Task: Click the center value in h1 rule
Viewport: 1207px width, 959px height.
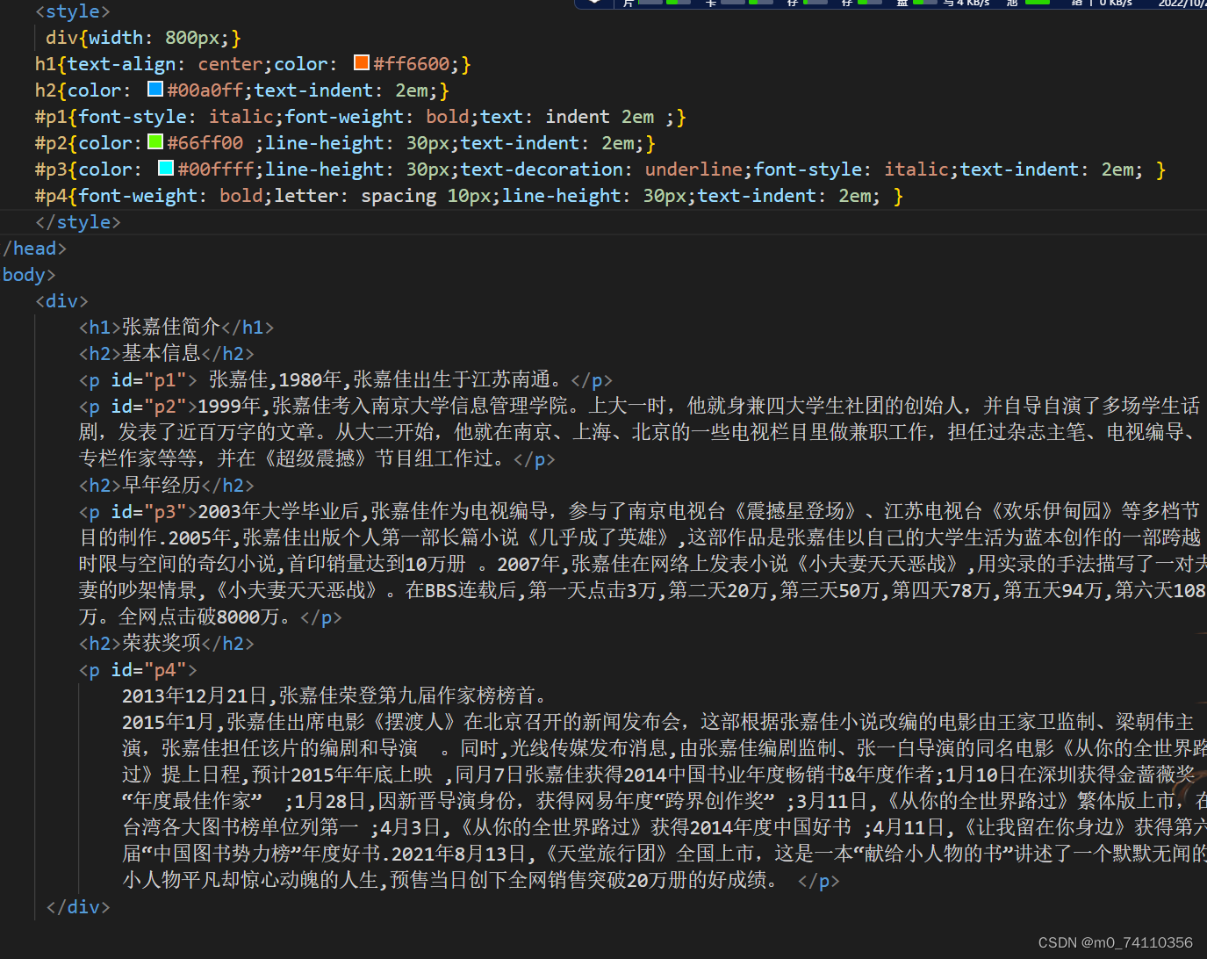Action: tap(230, 64)
